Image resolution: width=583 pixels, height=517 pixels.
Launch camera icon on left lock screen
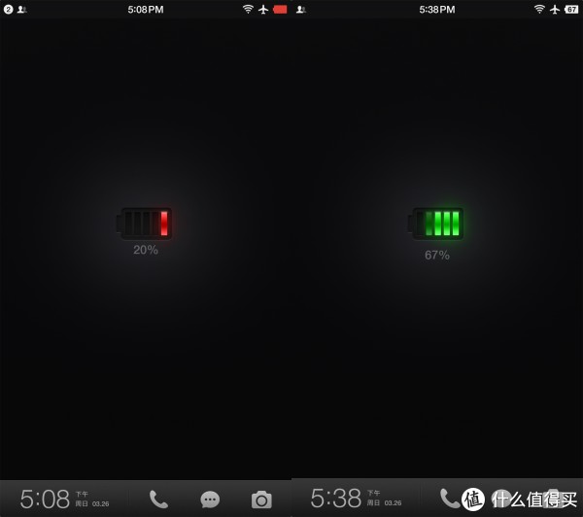261,500
